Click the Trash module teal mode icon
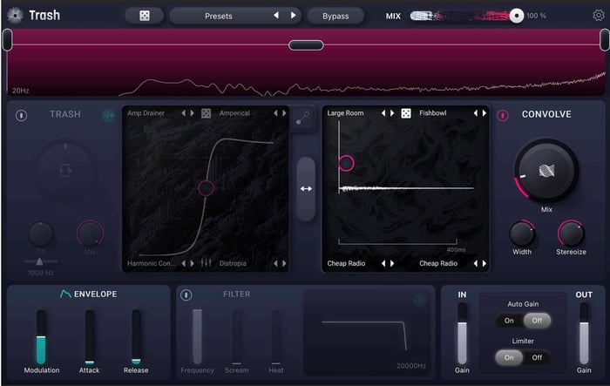 coord(109,115)
